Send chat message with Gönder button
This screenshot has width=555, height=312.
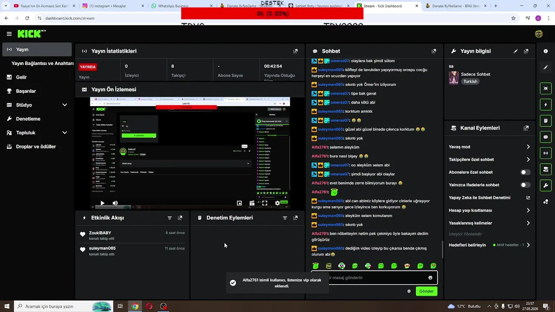pos(426,291)
